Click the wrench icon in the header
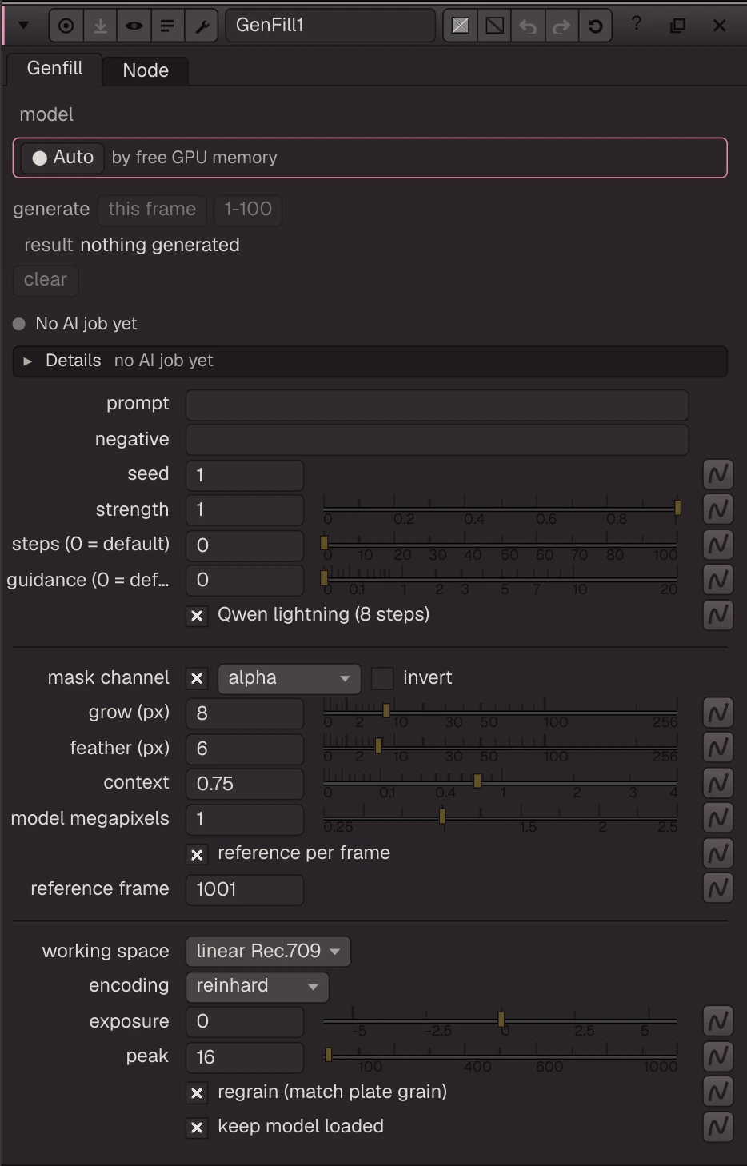 pyautogui.click(x=202, y=26)
